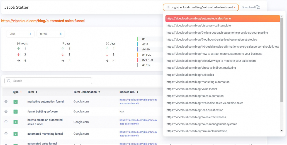
Task: Click the #21-100 rank legend entry
Action: pyautogui.click(x=147, y=60)
